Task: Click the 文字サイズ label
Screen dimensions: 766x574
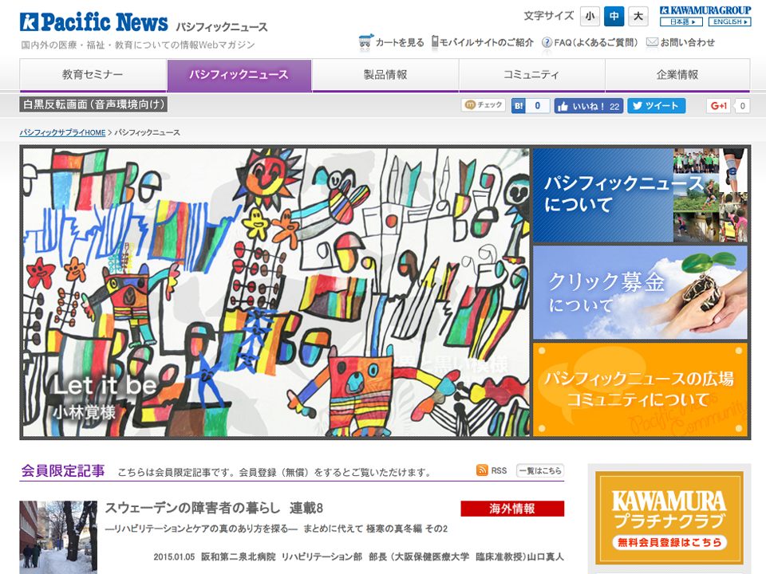Action: tap(549, 16)
